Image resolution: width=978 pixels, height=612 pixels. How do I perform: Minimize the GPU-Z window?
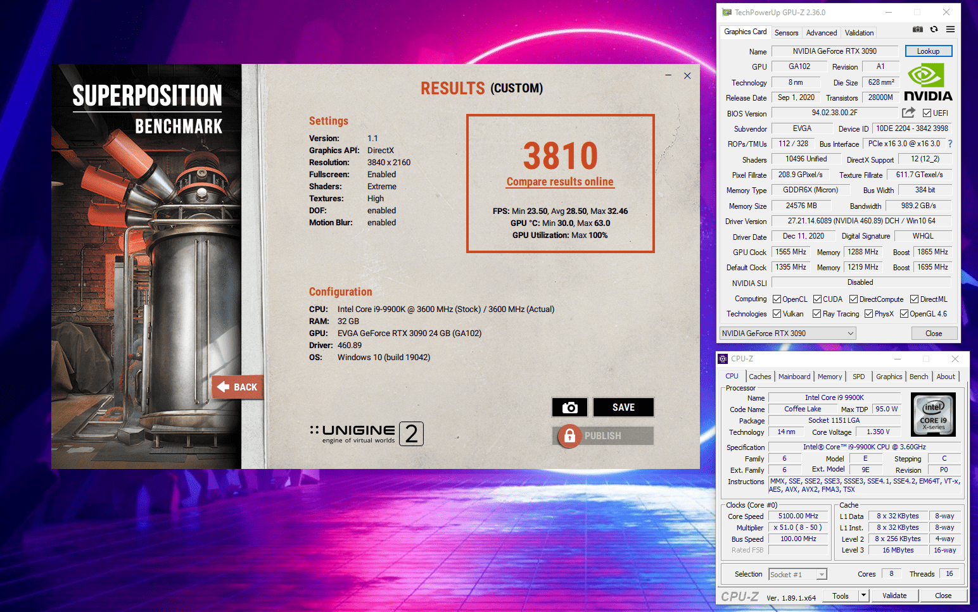pyautogui.click(x=889, y=13)
